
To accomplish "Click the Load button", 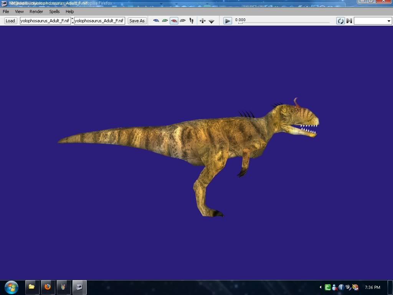I will point(10,21).
